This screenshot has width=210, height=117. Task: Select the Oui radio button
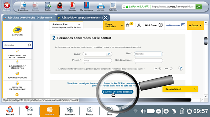point(160,69)
